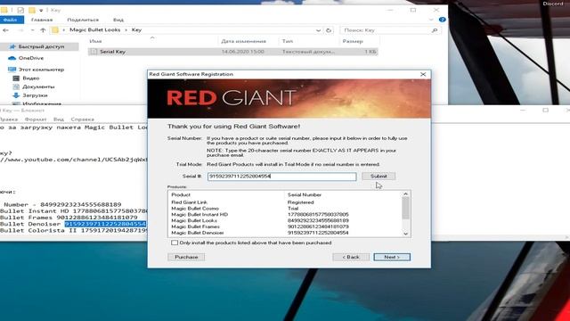
Task: Open Загрузки folder in sidebar
Action: pos(35,95)
